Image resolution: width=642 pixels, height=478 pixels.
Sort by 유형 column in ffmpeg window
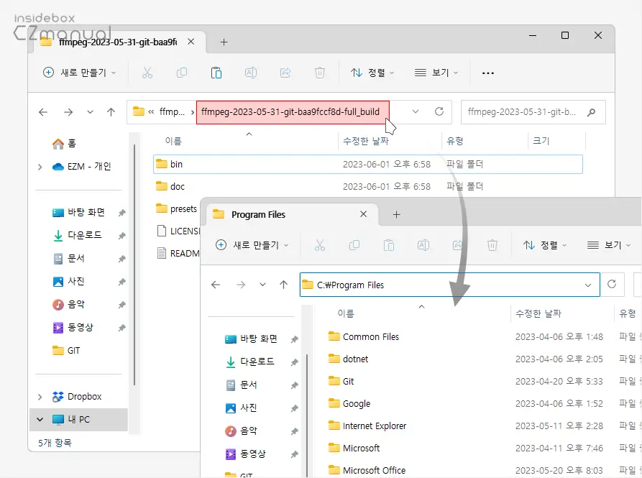click(455, 141)
